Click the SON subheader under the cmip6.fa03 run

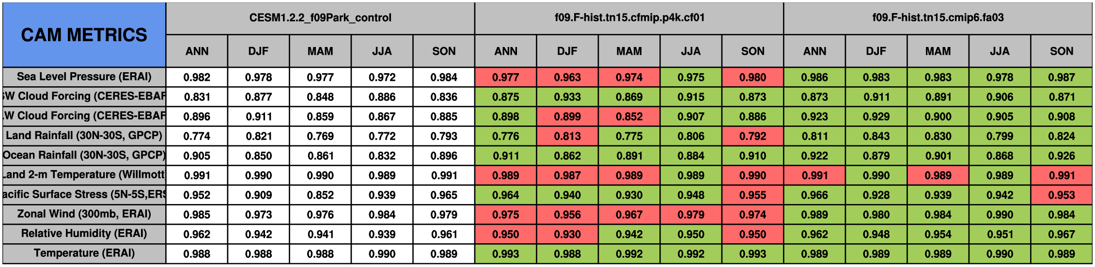(1061, 51)
